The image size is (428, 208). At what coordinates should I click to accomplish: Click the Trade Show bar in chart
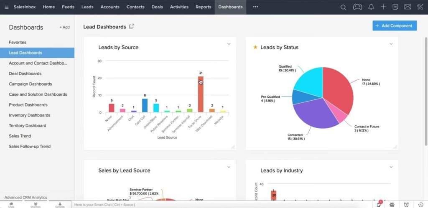click(201, 94)
